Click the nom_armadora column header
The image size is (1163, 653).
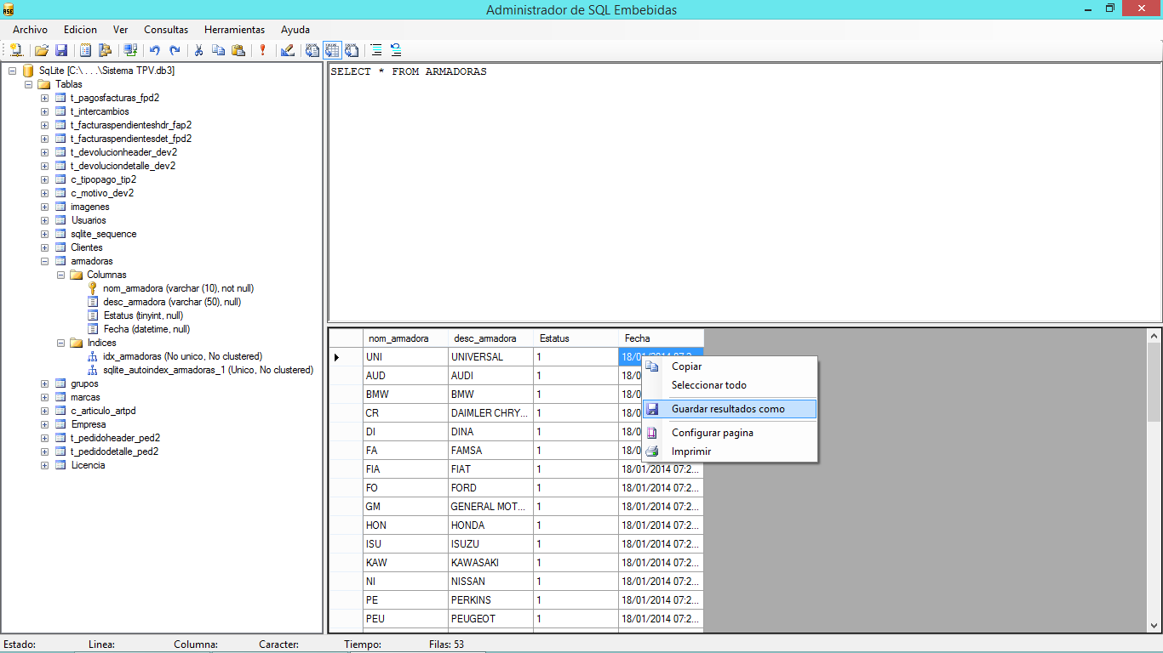pyautogui.click(x=405, y=338)
